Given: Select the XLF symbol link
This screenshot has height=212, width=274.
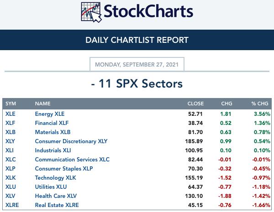Looking at the screenshot, I should (11, 123).
